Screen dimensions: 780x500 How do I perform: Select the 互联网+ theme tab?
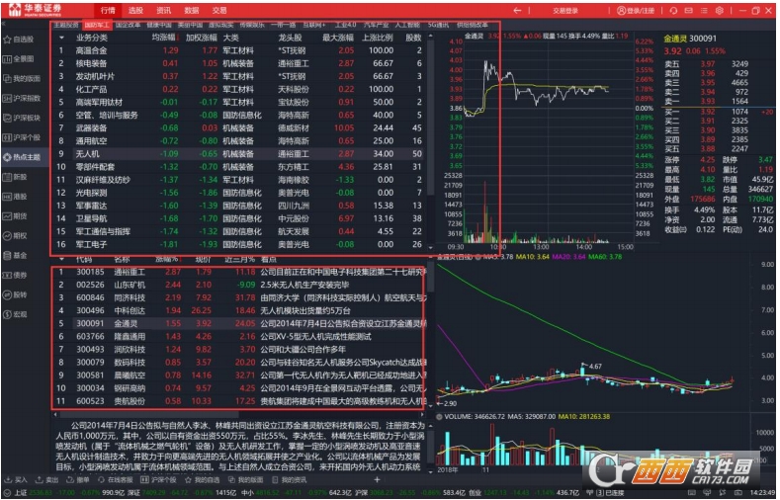point(314,25)
